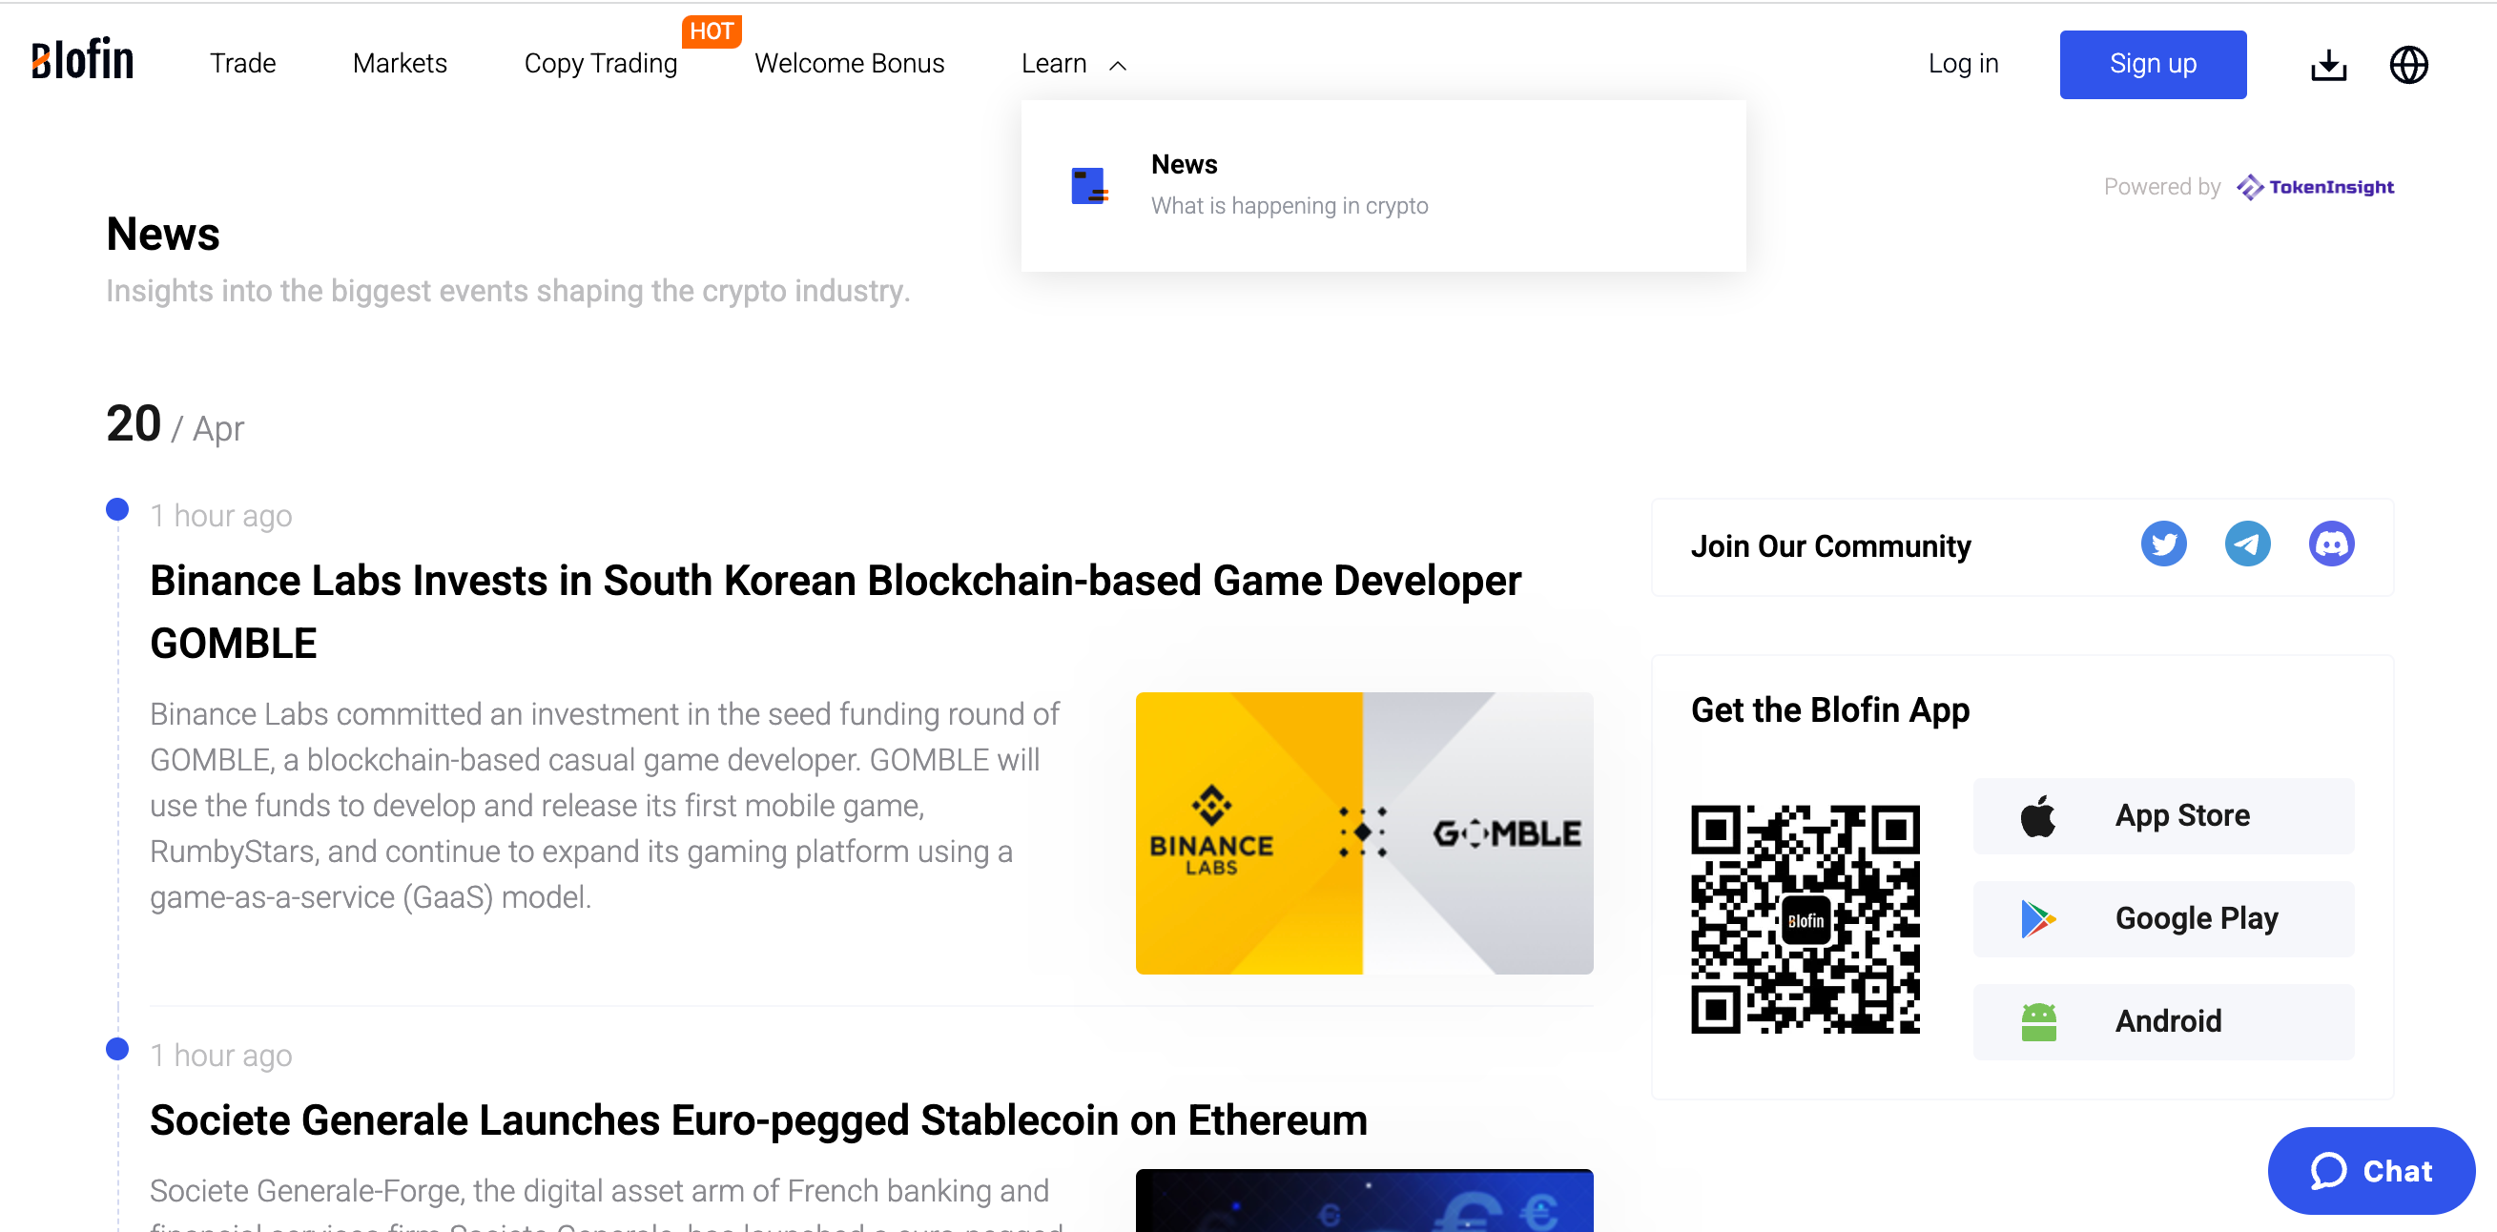This screenshot has width=2497, height=1232.
Task: Open the Trade menu
Action: tap(242, 64)
